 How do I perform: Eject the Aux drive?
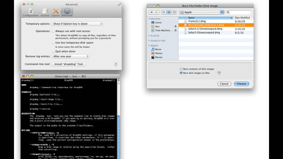175,27
